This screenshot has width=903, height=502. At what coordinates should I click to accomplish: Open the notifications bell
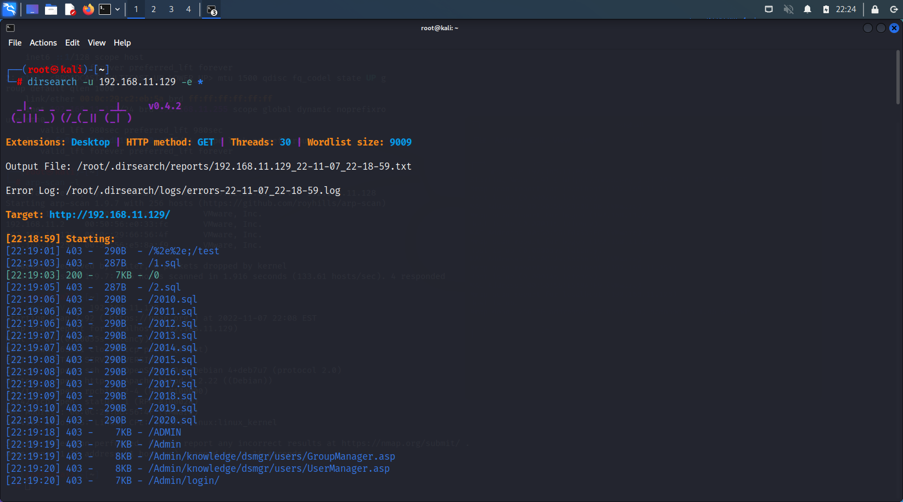tap(807, 9)
